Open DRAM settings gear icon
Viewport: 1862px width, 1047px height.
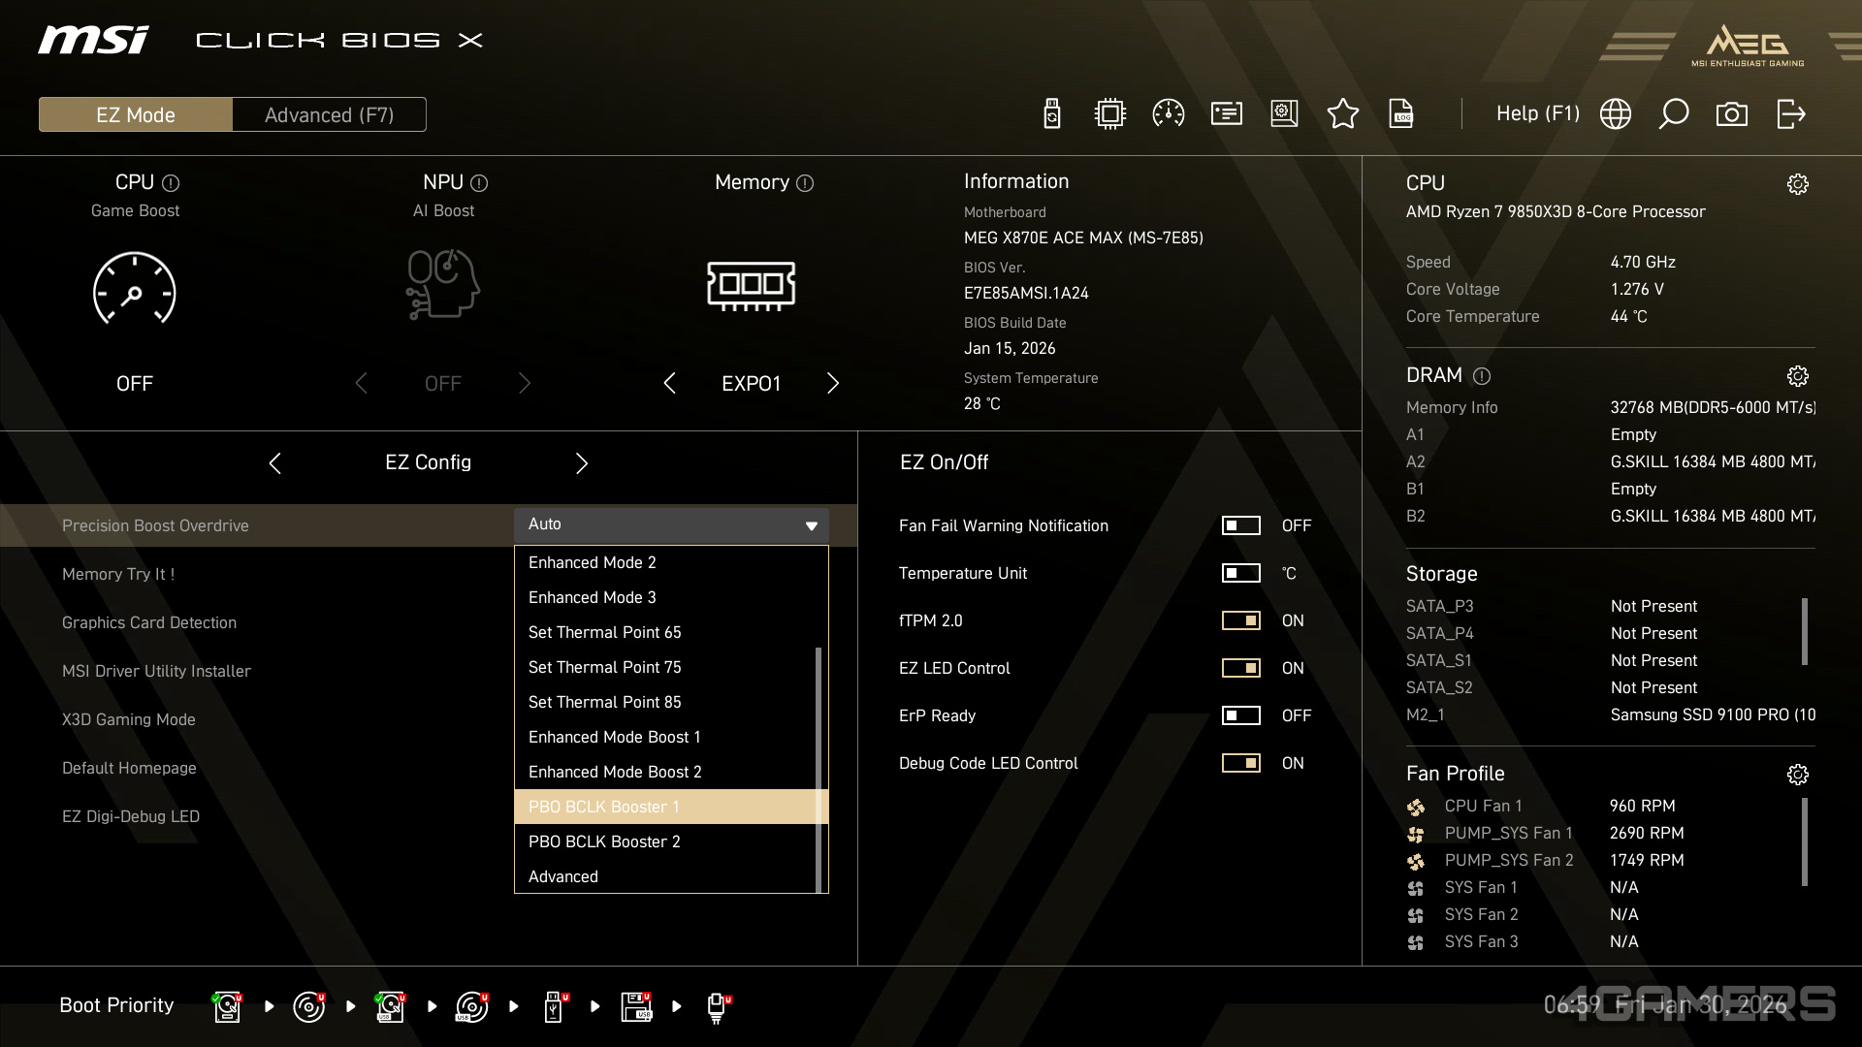pos(1799,375)
